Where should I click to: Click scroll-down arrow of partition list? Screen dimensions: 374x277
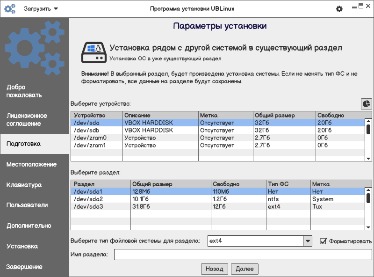[x=368, y=227]
